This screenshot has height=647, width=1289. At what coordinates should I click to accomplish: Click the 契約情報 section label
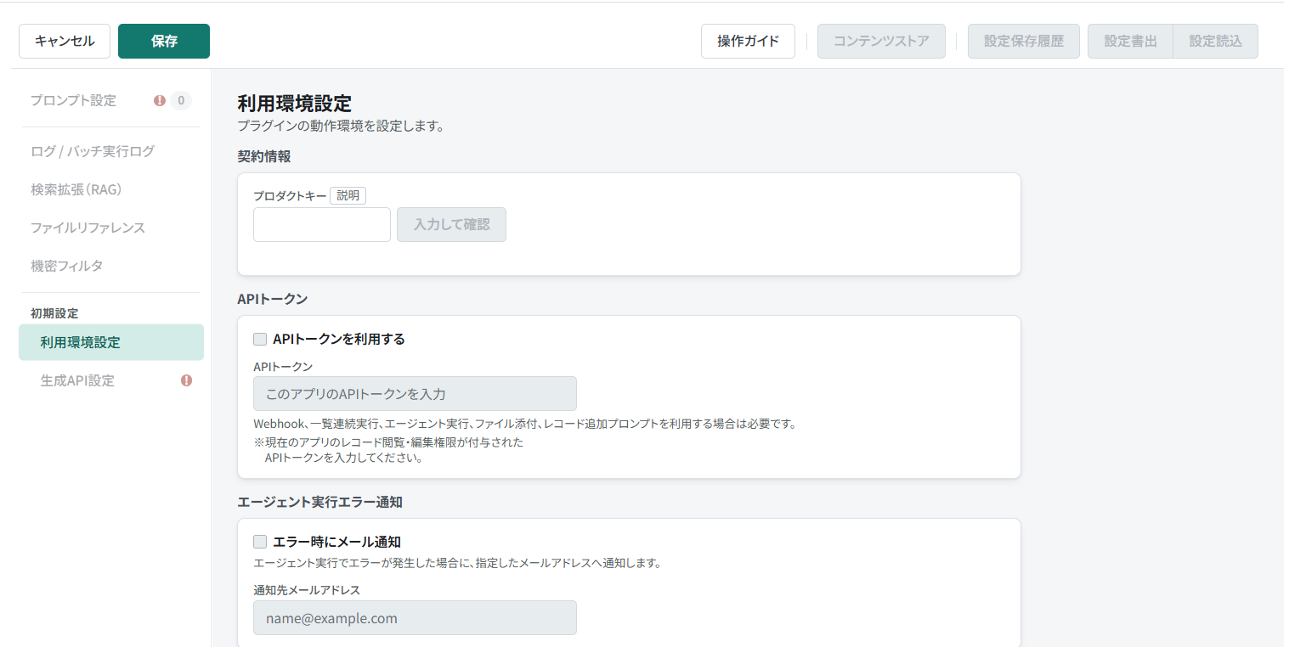(x=264, y=155)
